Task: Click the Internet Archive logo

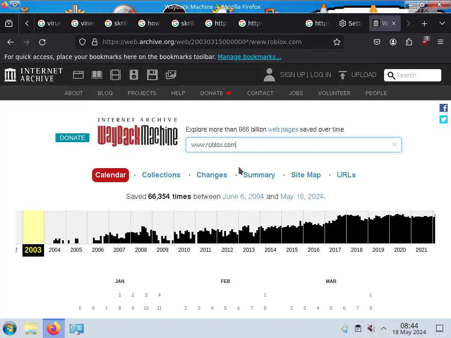Action: pyautogui.click(x=33, y=75)
